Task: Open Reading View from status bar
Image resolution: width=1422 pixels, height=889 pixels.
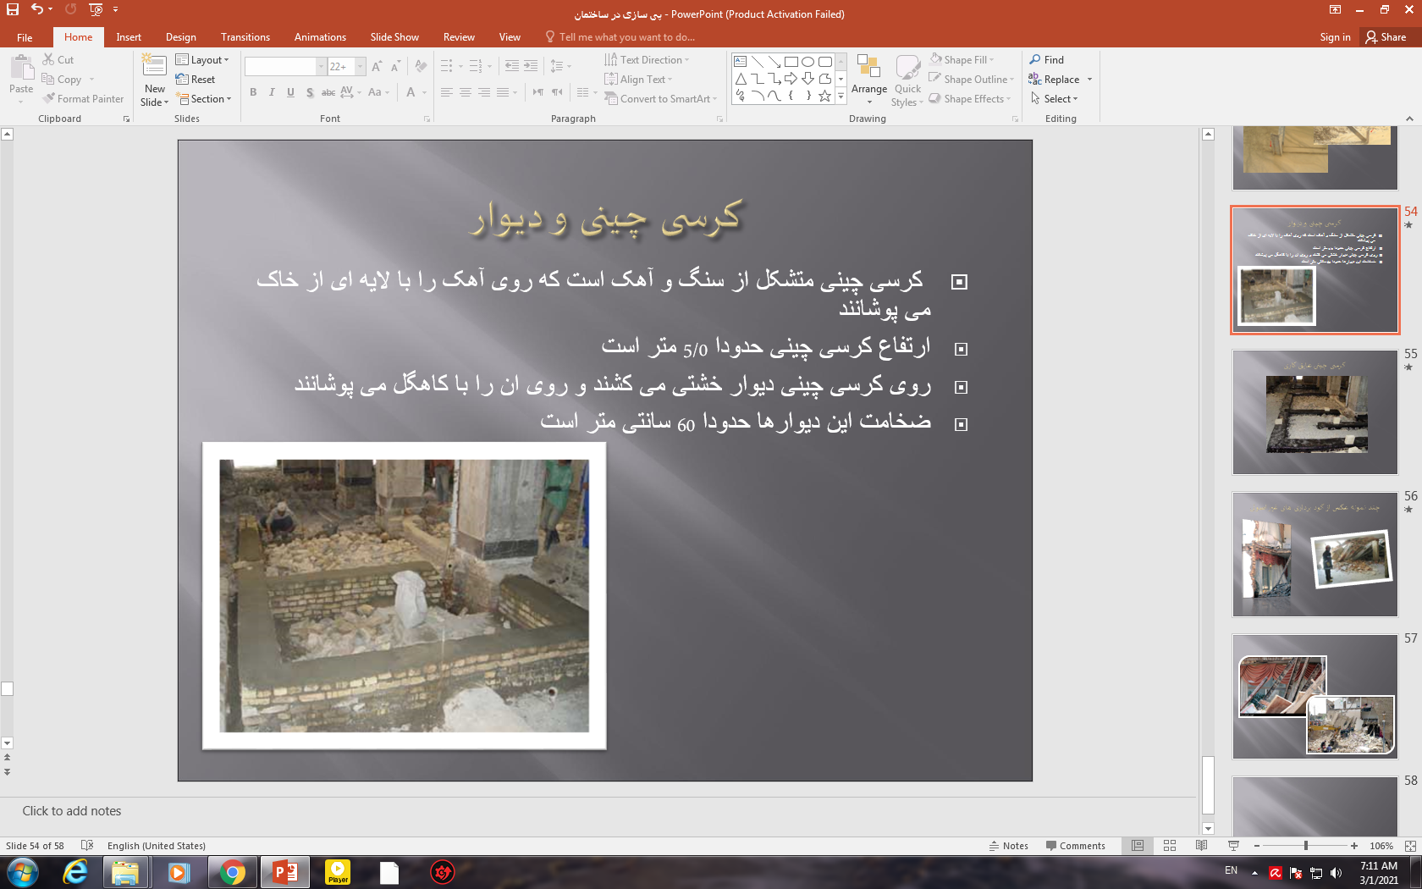Action: click(x=1201, y=846)
